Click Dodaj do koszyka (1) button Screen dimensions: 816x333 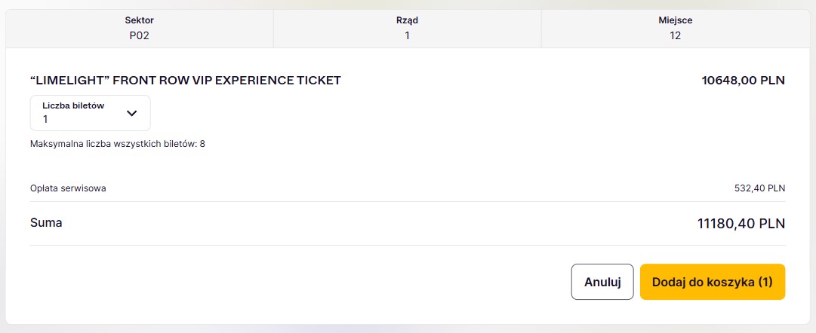point(712,282)
